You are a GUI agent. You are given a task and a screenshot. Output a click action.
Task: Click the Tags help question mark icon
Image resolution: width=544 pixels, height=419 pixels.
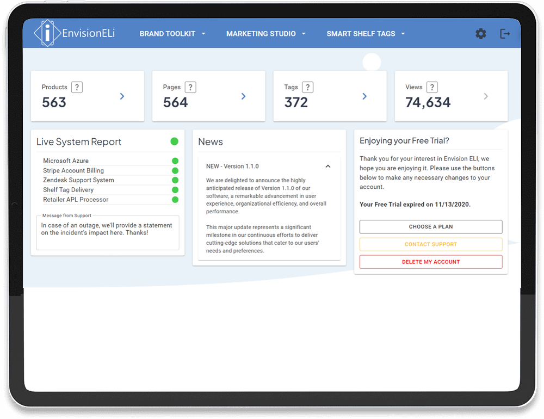307,87
